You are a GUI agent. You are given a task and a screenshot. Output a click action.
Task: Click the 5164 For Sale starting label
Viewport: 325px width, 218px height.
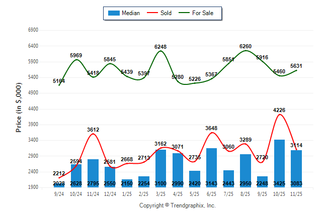click(x=59, y=81)
